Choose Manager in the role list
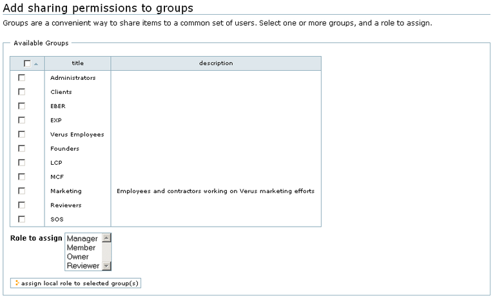 82,239
